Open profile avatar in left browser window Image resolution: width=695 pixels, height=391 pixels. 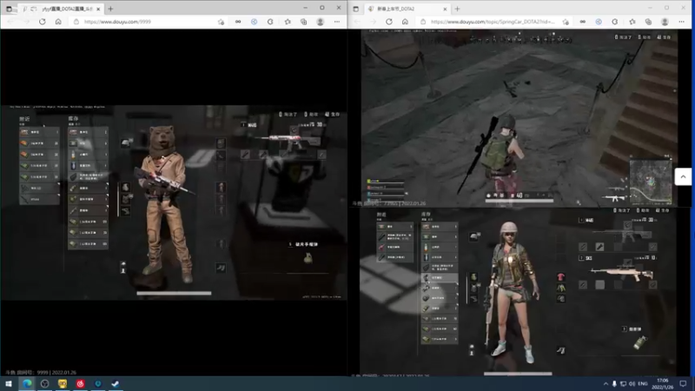(320, 22)
